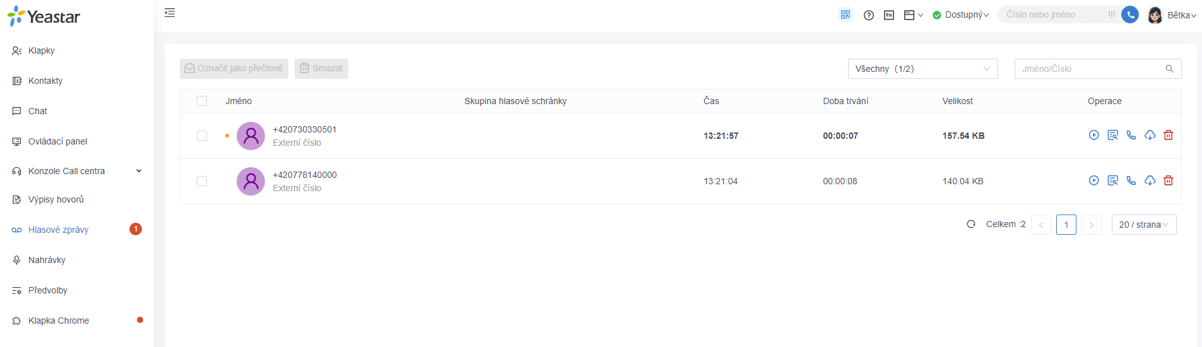This screenshot has height=347, width=1202.
Task: Download voicemail from +420730330501
Action: click(1150, 135)
